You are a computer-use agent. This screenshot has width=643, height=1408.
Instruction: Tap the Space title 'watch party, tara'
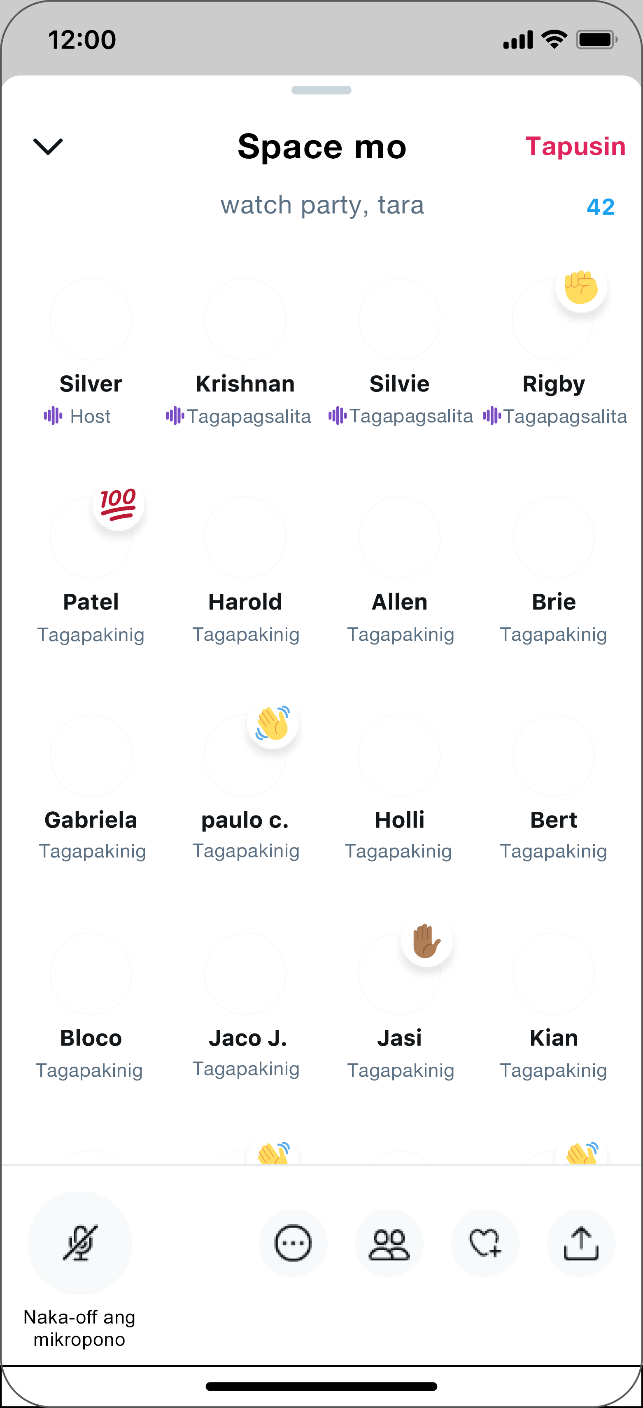tap(322, 205)
